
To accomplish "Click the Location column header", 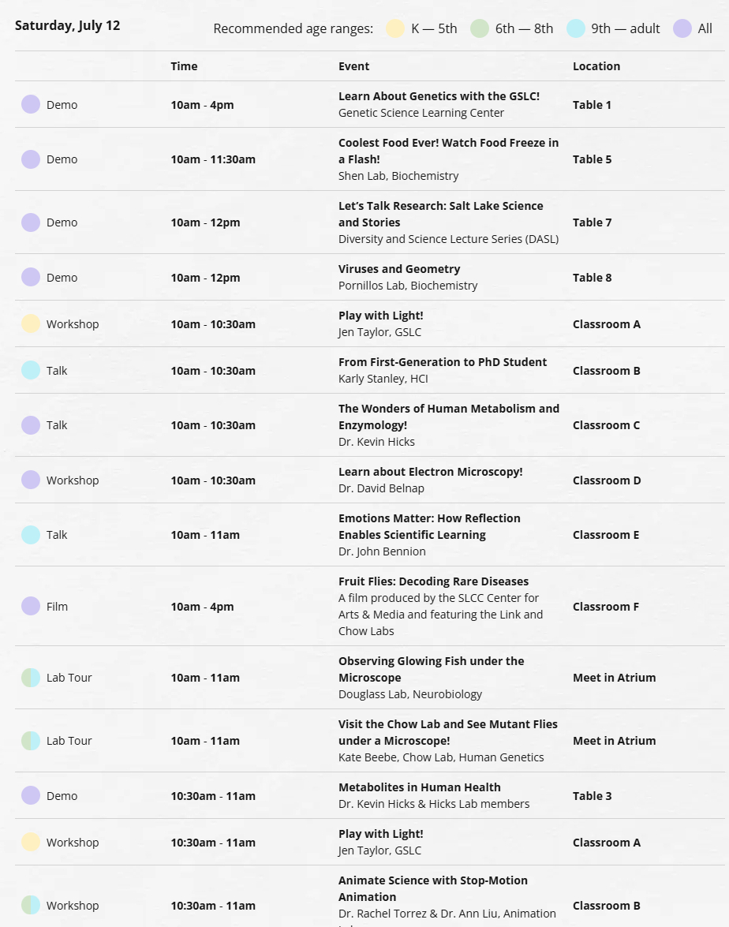I will 596,66.
